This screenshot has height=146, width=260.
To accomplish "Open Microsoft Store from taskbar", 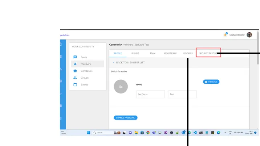I will tap(142, 133).
